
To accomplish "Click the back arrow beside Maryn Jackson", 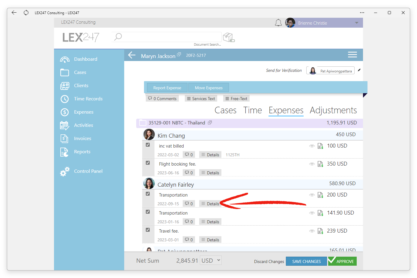I will click(x=132, y=55).
